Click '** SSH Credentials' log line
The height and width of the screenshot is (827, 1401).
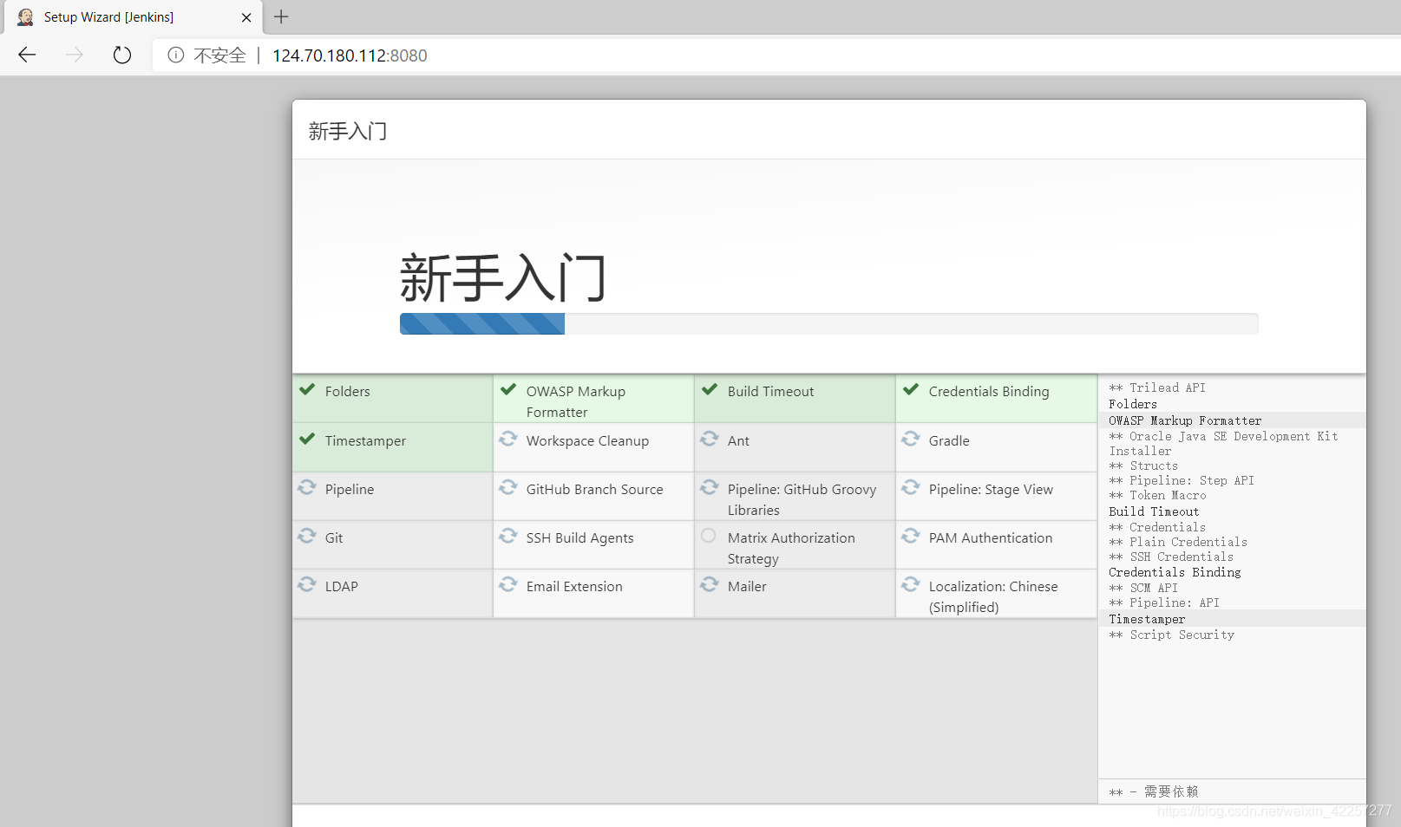1171,557
